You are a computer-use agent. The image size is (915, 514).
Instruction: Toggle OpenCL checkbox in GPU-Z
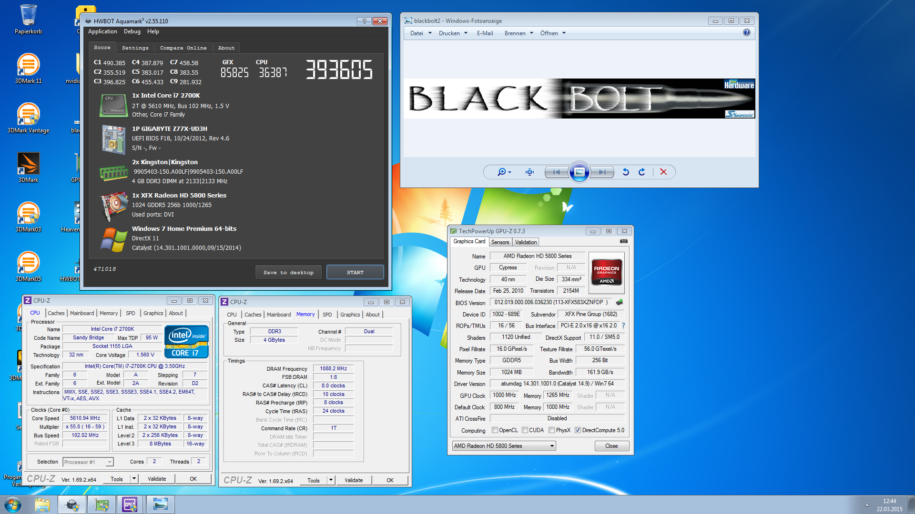click(495, 430)
